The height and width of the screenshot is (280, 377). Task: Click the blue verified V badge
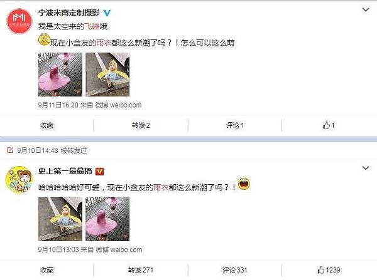[107, 13]
